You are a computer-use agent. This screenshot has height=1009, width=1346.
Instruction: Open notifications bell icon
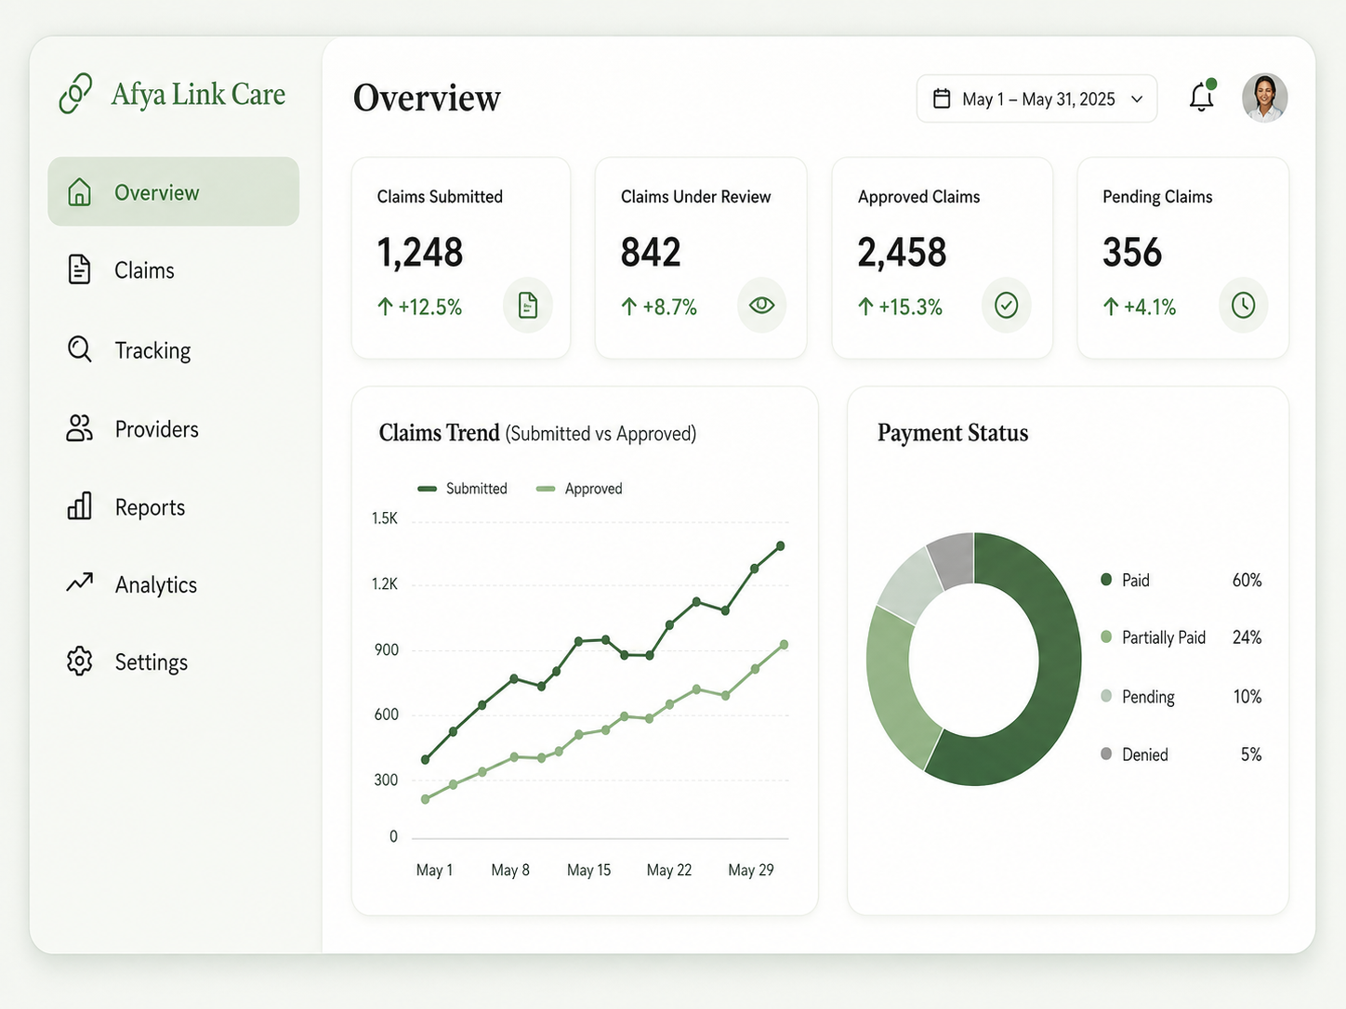coord(1202,97)
